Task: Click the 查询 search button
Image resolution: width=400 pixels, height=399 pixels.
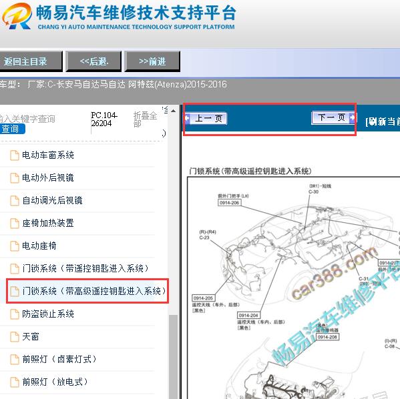Action: (12, 129)
